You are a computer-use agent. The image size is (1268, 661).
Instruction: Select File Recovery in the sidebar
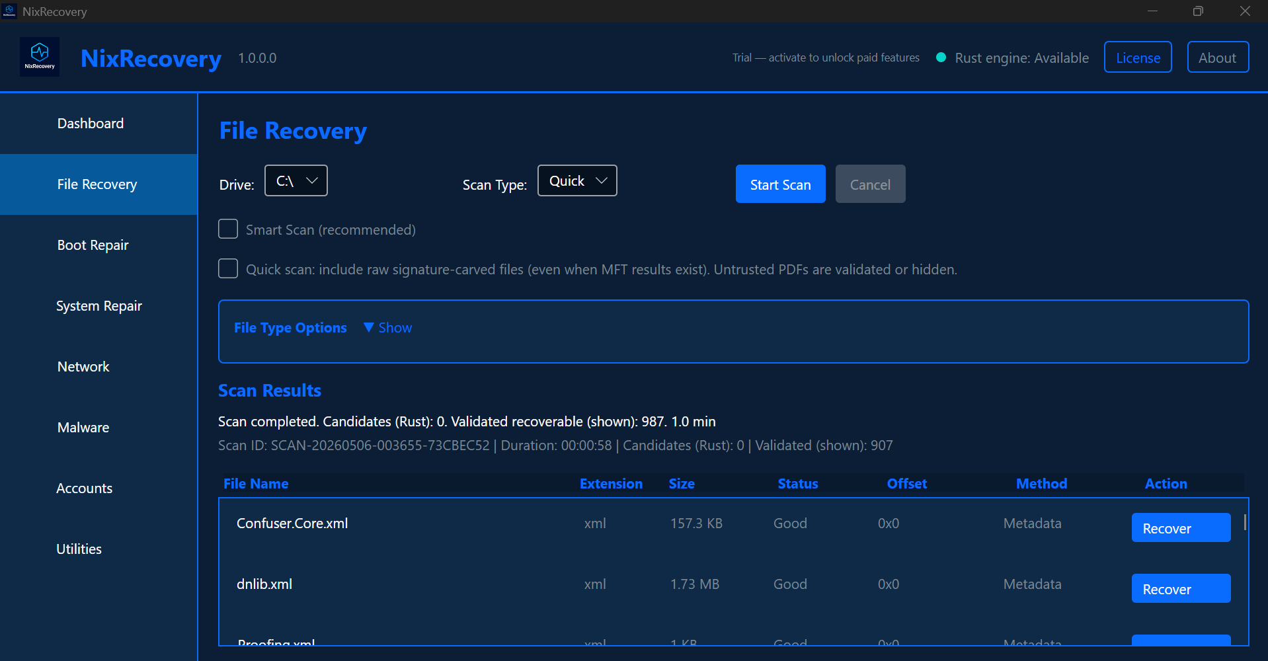pyautogui.click(x=99, y=184)
